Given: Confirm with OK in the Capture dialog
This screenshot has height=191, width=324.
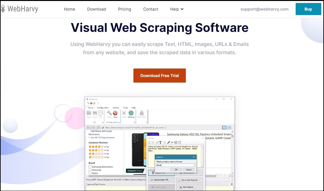Looking at the screenshot, I should [176, 170].
